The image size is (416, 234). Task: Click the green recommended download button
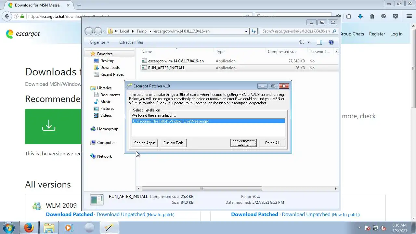tap(53, 126)
